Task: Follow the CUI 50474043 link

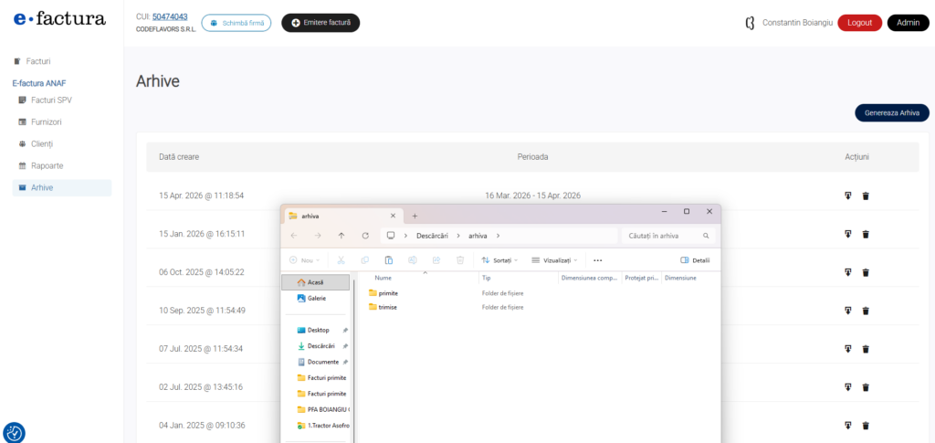Action: [x=170, y=16]
